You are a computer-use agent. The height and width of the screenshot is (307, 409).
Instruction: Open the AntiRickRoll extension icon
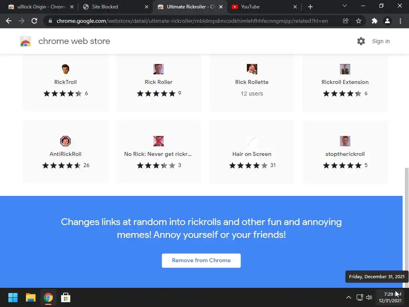pos(66,141)
